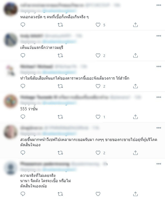This screenshot has width=165, height=199.
Task: Retweet the second comment in the list
Action: 60,56
